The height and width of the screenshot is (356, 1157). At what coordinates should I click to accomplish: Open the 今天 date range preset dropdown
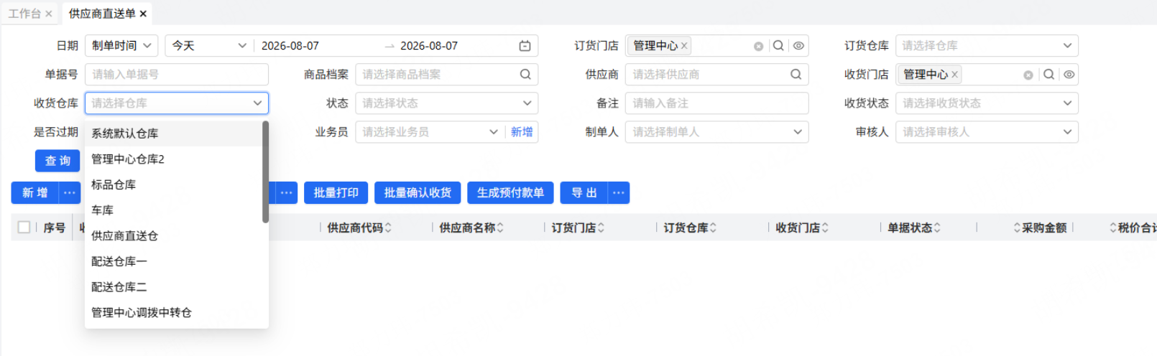(x=209, y=46)
